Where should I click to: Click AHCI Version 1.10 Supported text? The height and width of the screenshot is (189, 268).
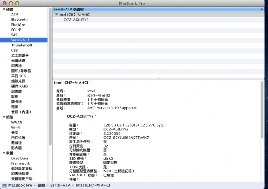click(x=112, y=108)
